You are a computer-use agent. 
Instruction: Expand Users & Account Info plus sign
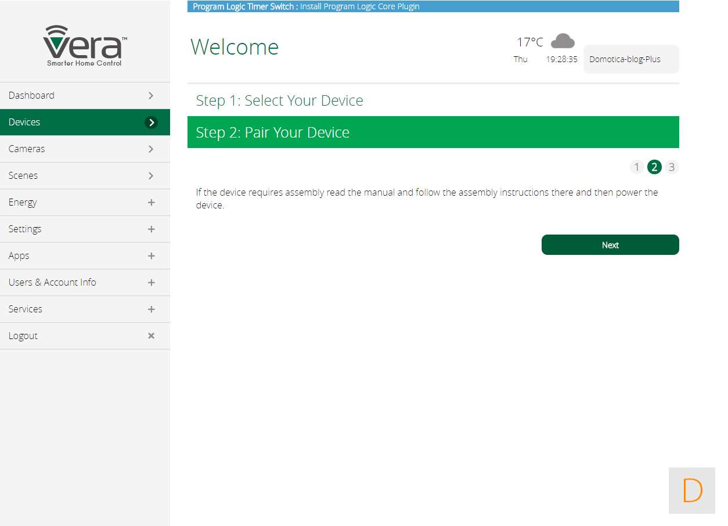pos(151,283)
